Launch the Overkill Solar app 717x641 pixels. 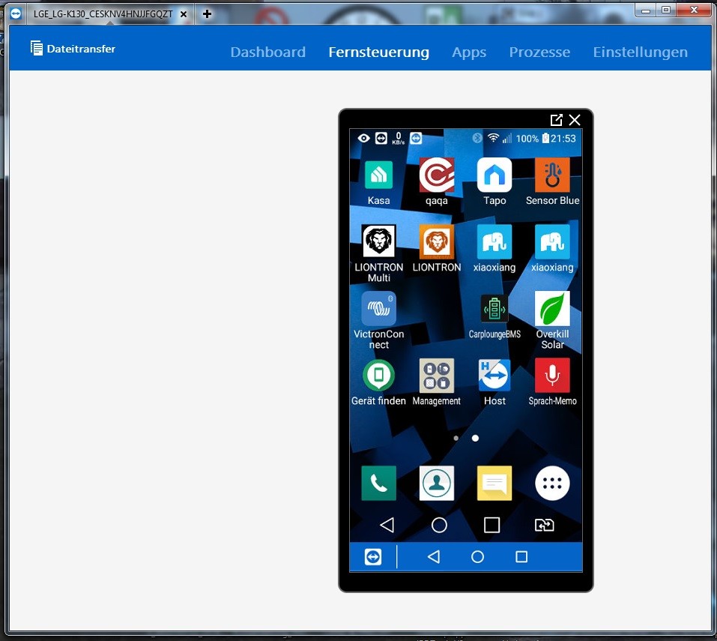(x=552, y=308)
